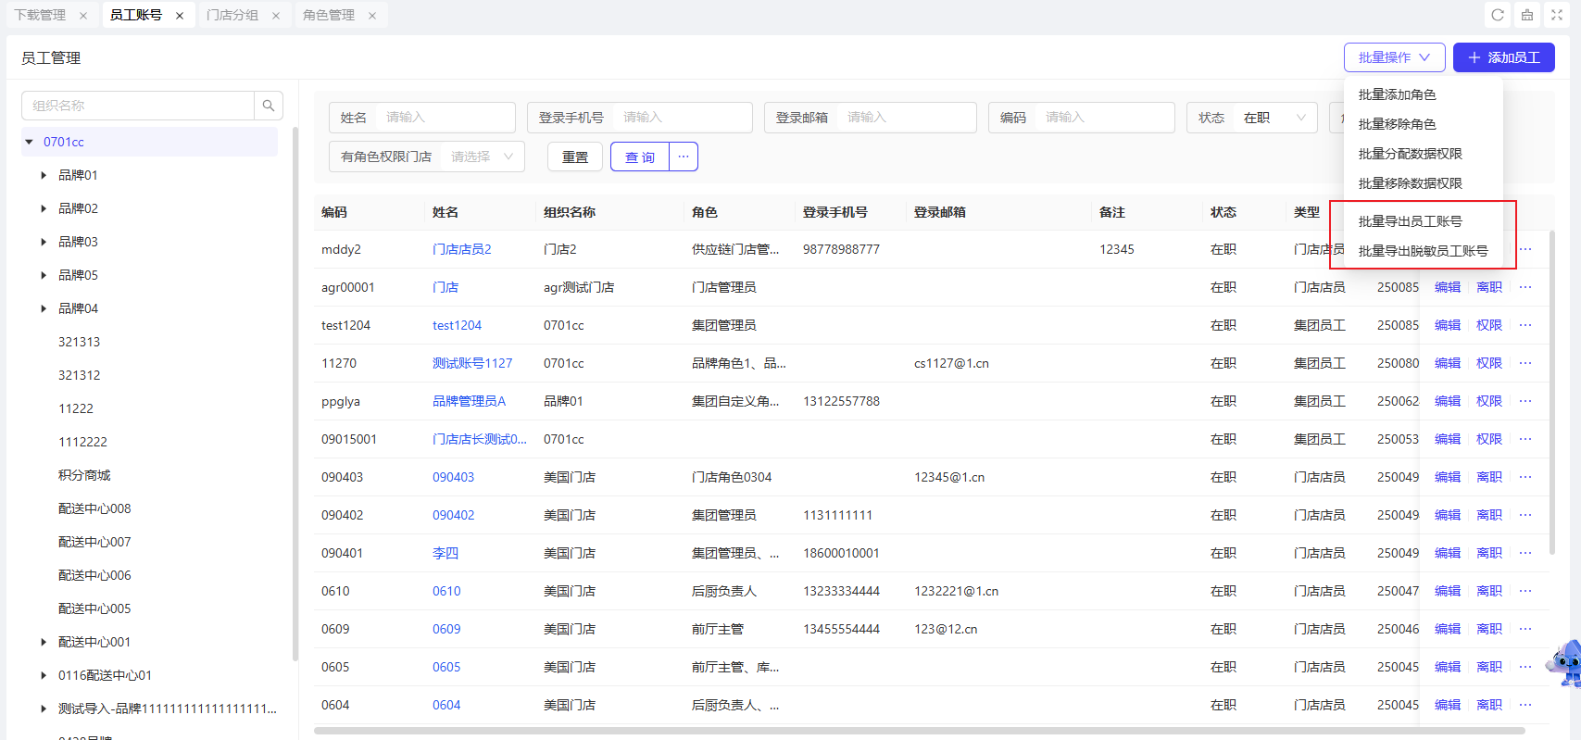
Task: Choose 批量添加角色 in the batch menu
Action: [1397, 94]
